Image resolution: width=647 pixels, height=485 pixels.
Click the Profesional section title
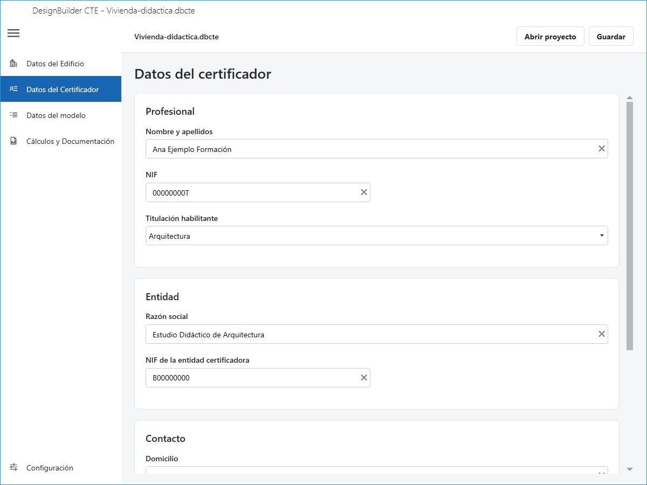(x=170, y=112)
